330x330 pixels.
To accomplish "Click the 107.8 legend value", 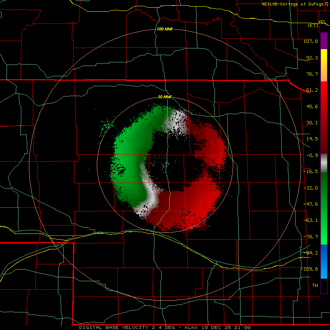I will 311,41.
